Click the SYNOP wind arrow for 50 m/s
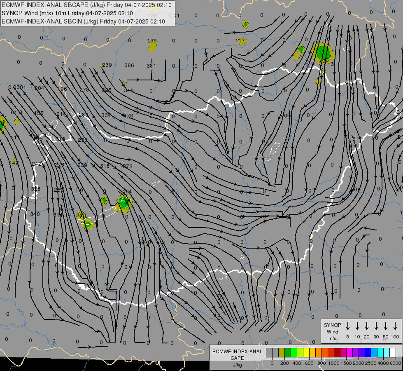 (386, 326)
